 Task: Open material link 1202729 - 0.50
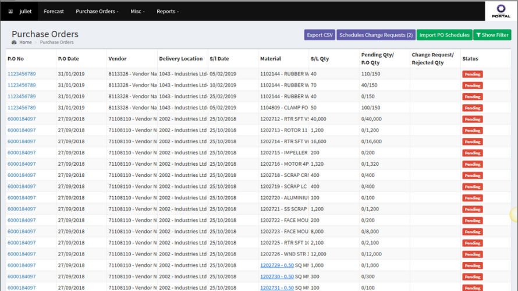pyautogui.click(x=277, y=265)
